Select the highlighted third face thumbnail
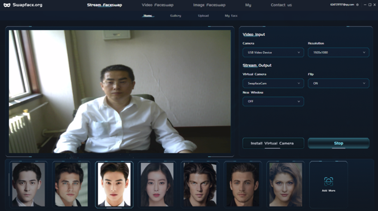This screenshot has height=211, width=378. [114, 184]
